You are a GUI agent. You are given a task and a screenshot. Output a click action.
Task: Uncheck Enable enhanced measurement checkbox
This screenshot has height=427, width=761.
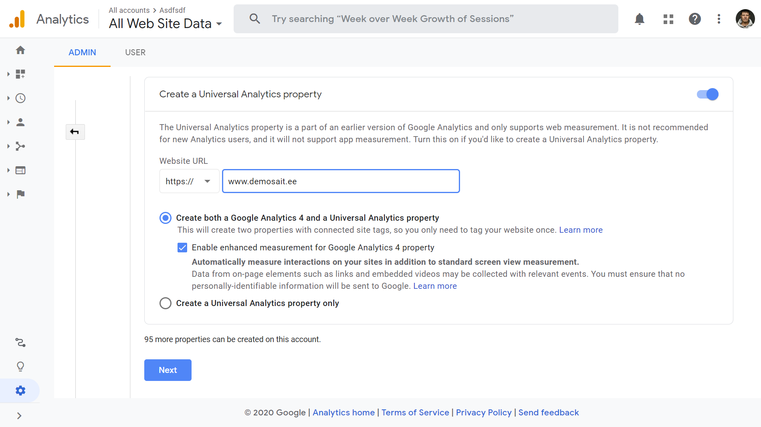182,248
